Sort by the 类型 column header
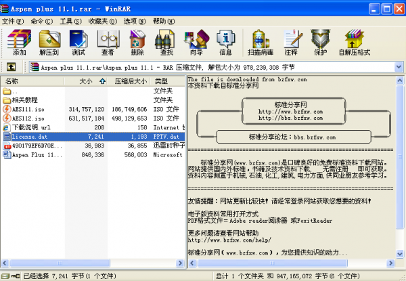Screen dimensions: 406x281 coord(168,81)
